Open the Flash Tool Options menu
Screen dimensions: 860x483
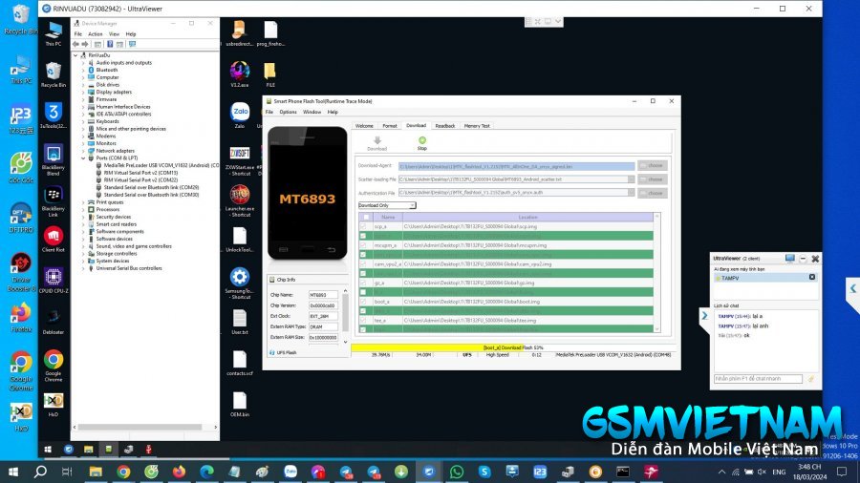(x=288, y=112)
